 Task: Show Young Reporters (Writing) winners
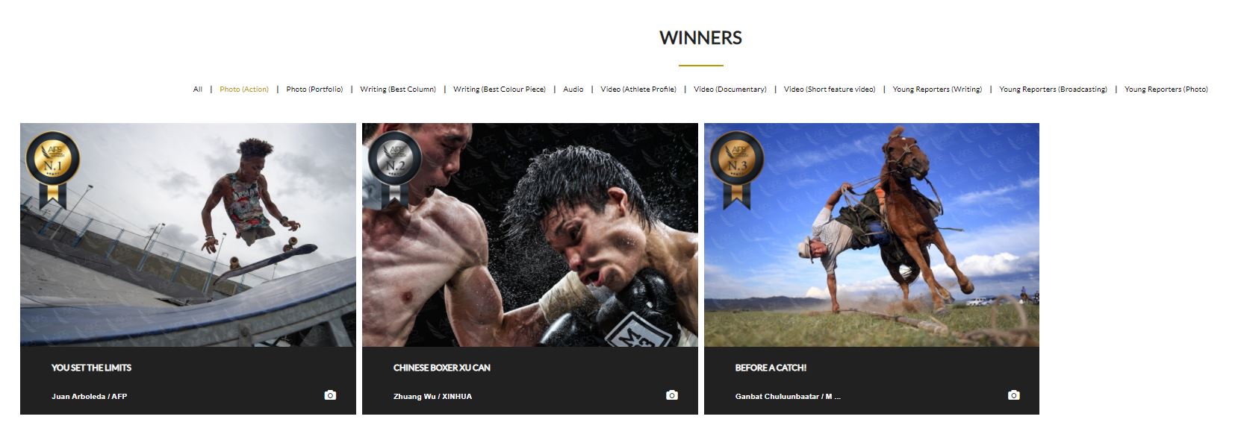click(937, 89)
